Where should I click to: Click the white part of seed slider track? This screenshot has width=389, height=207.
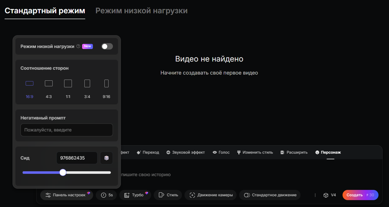coord(89,172)
